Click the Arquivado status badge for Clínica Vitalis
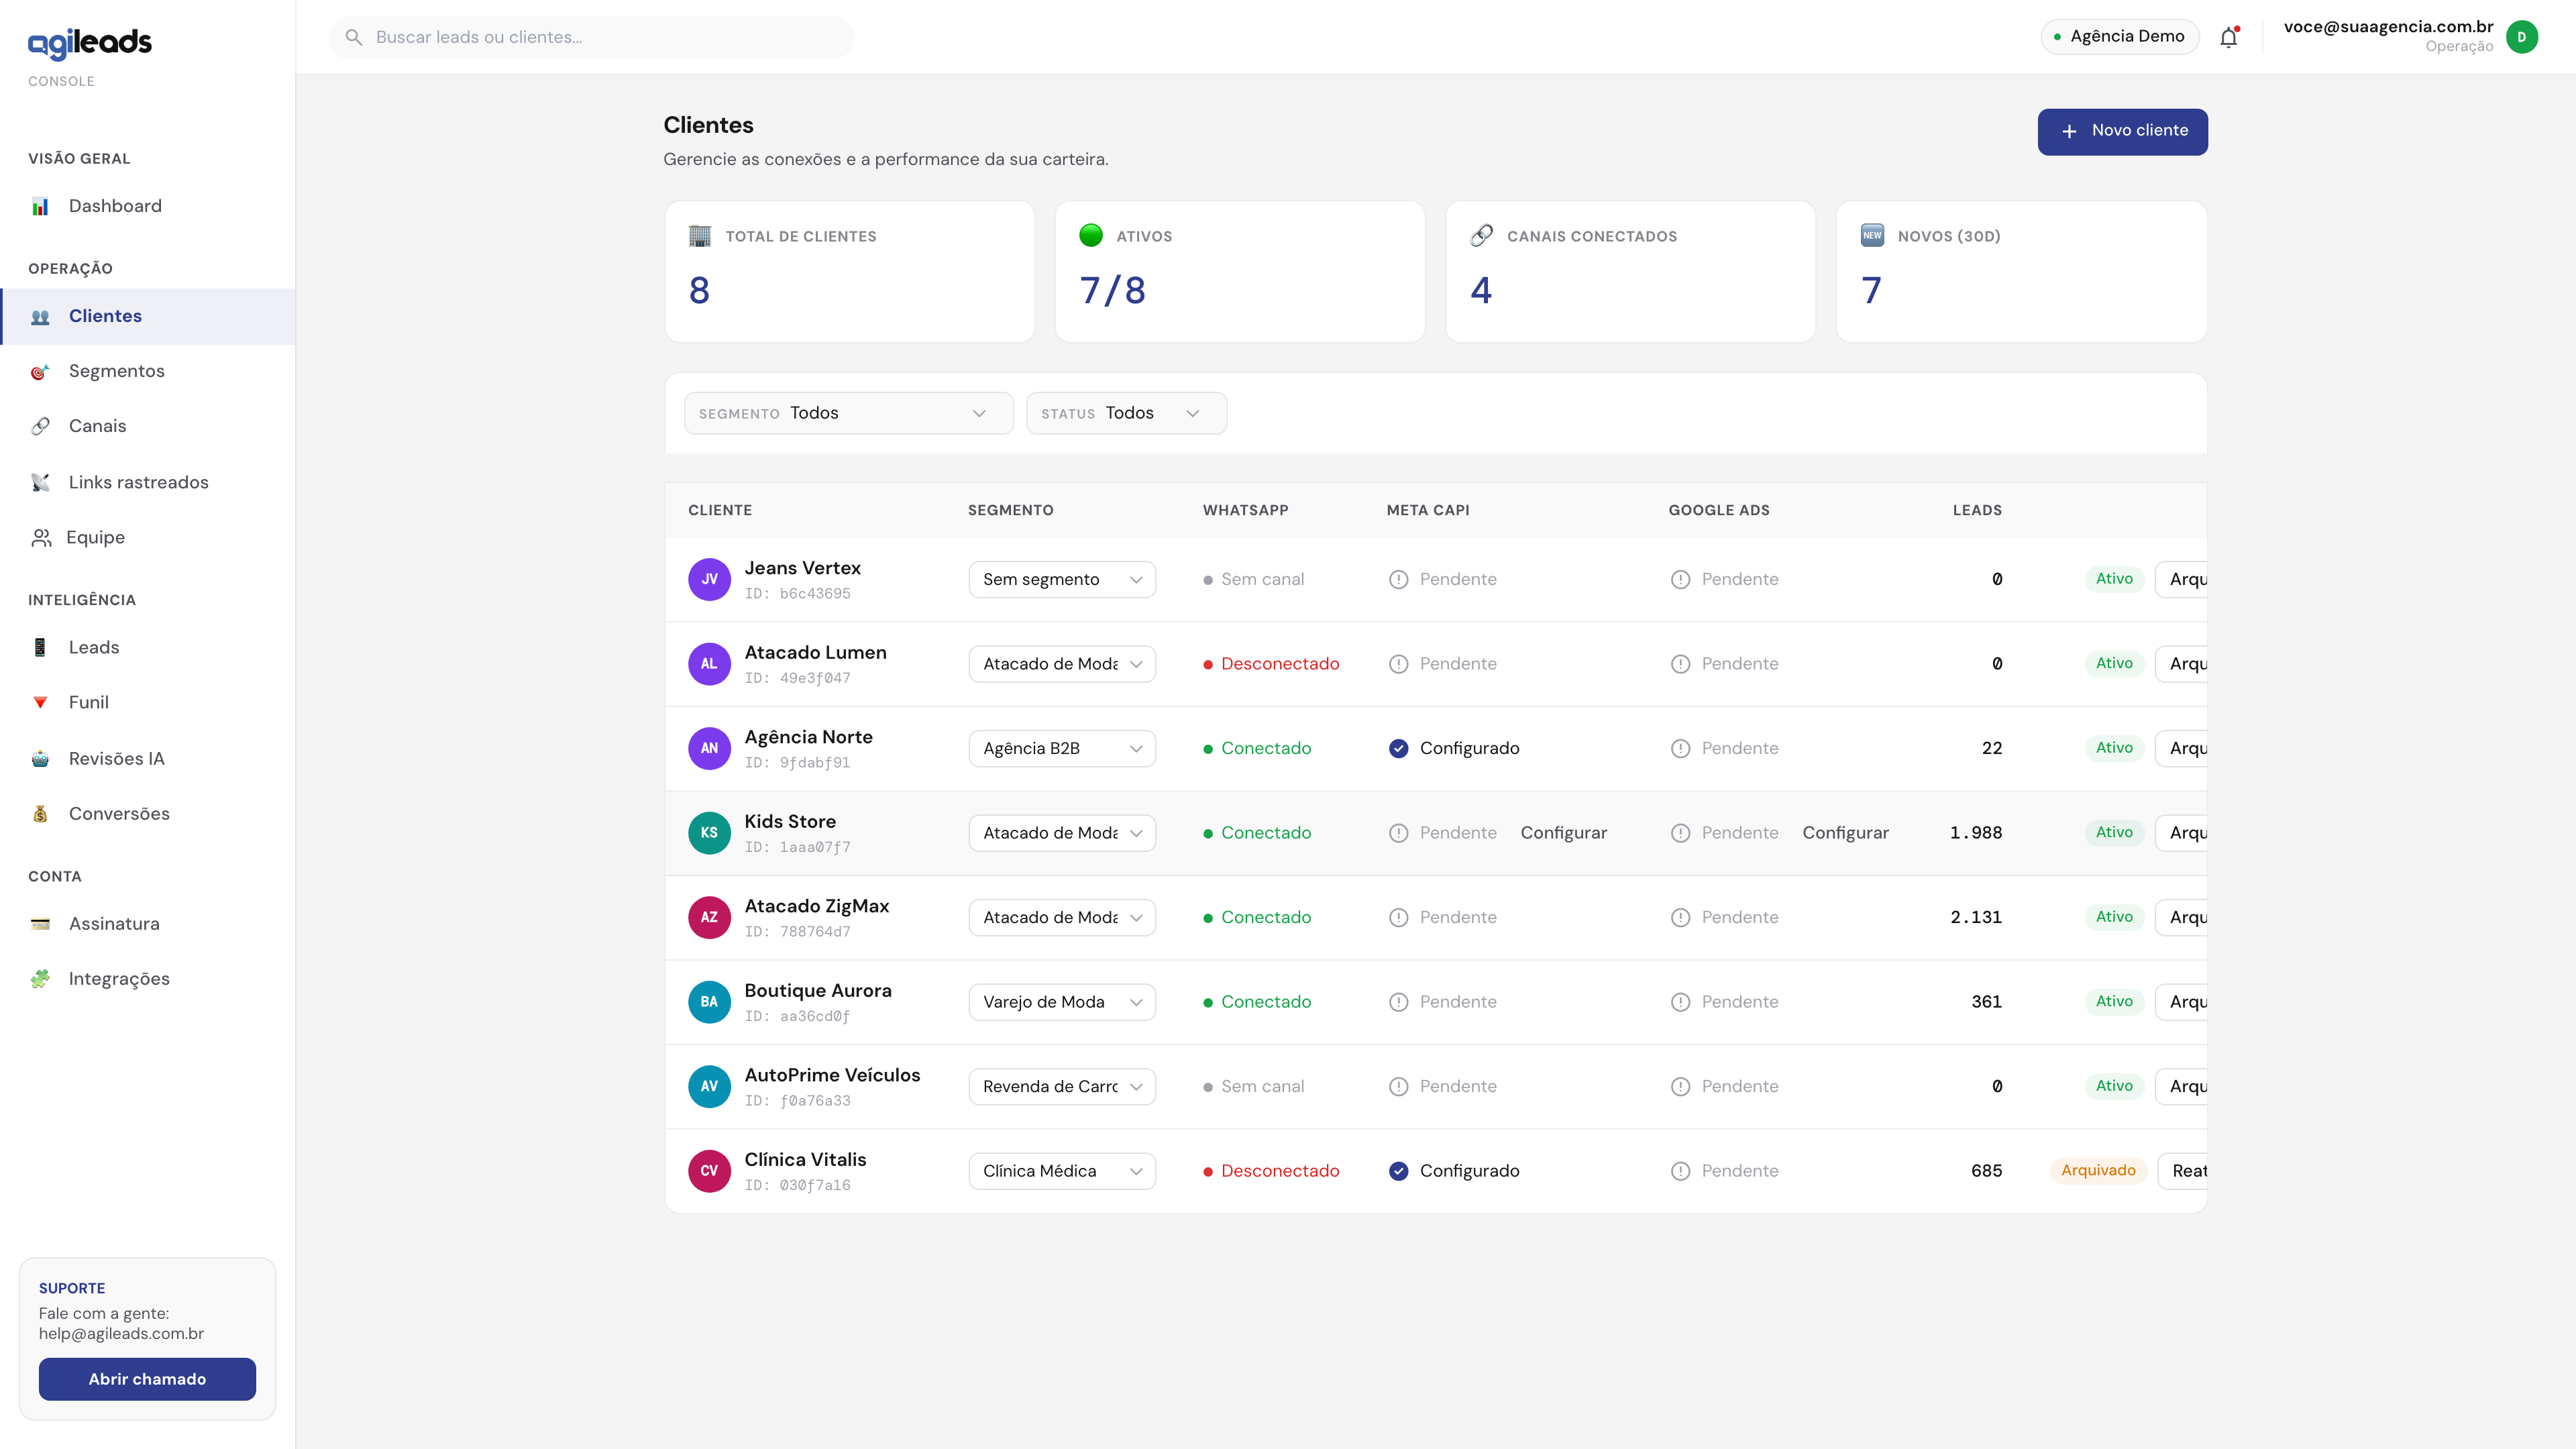2576x1449 pixels. (2098, 1171)
